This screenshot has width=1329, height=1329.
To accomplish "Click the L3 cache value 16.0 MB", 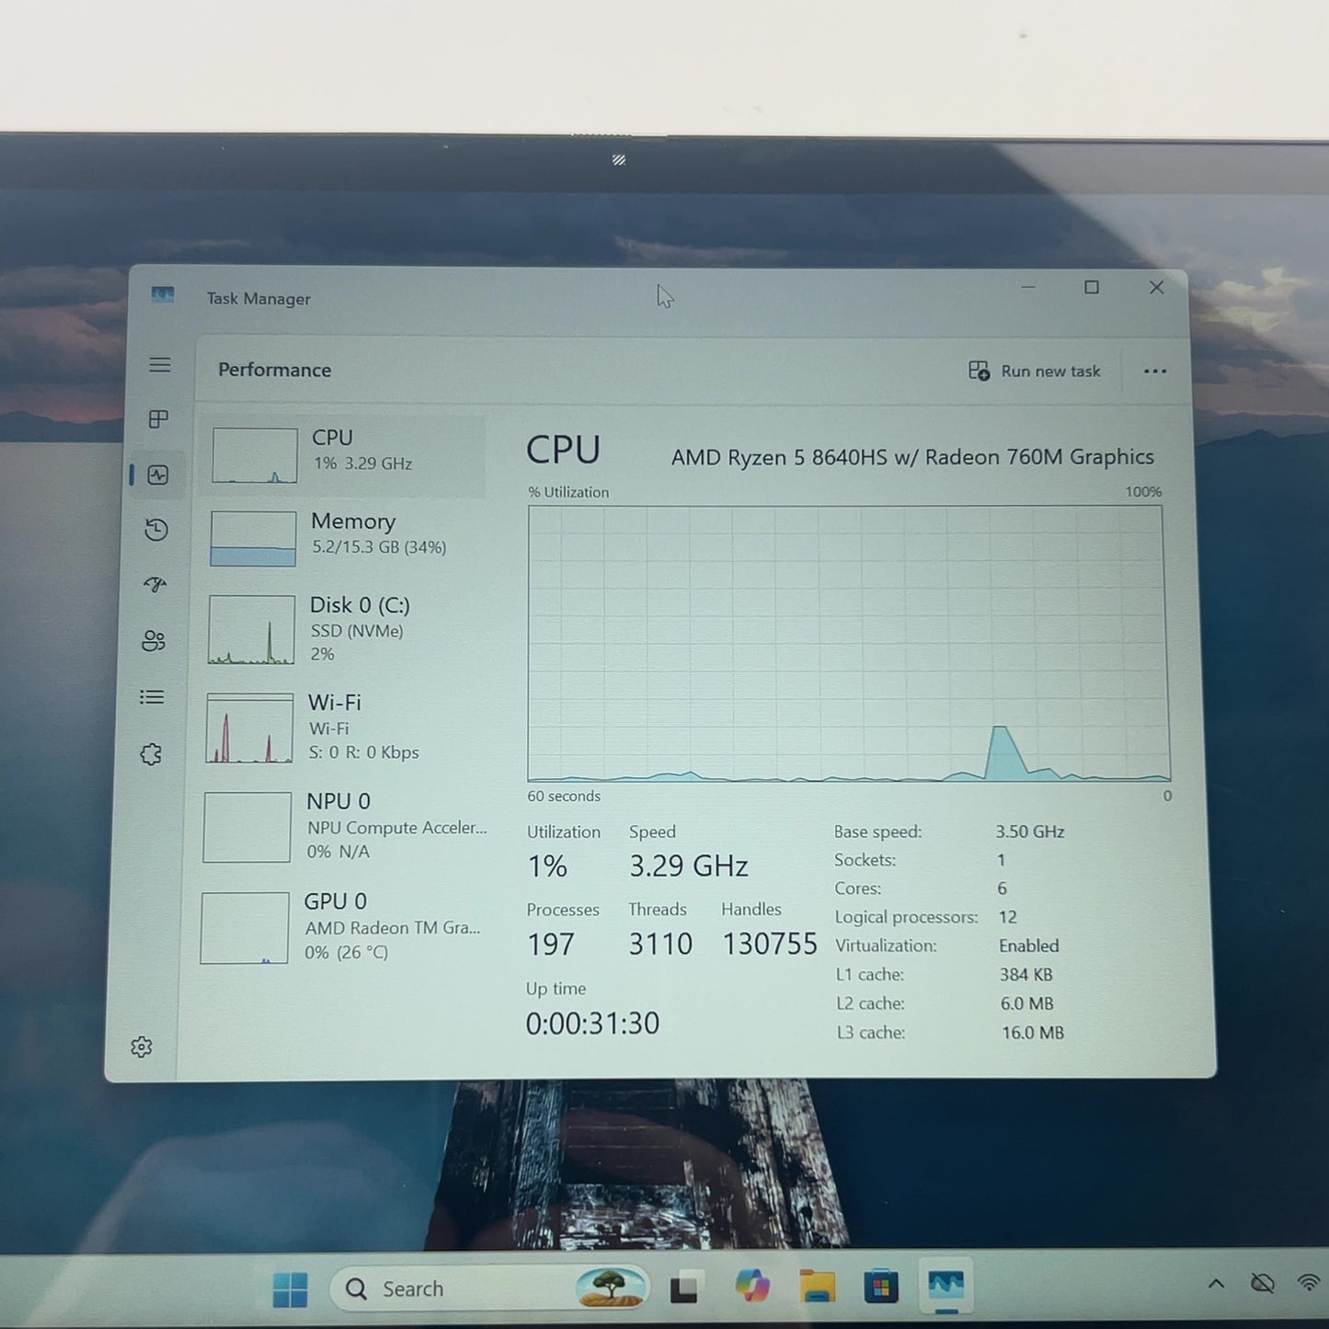I will point(1033,1033).
